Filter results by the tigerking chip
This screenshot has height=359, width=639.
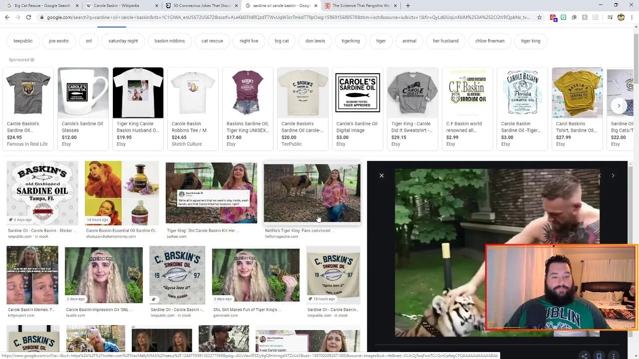coord(350,41)
